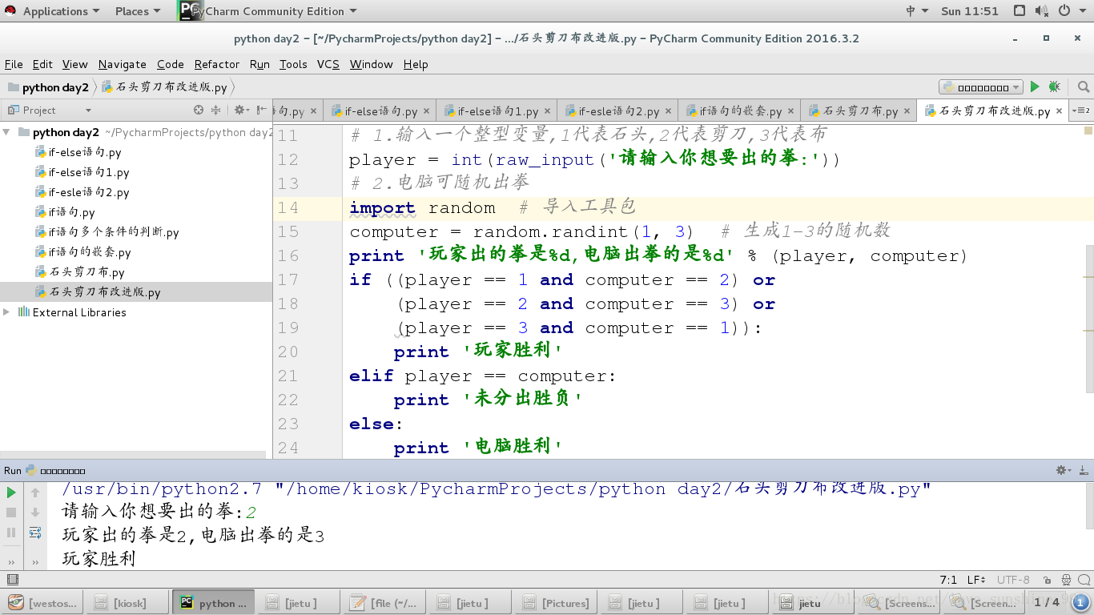The height and width of the screenshot is (615, 1094).
Task: Toggle soft wraps in Run console
Action: coord(35,533)
